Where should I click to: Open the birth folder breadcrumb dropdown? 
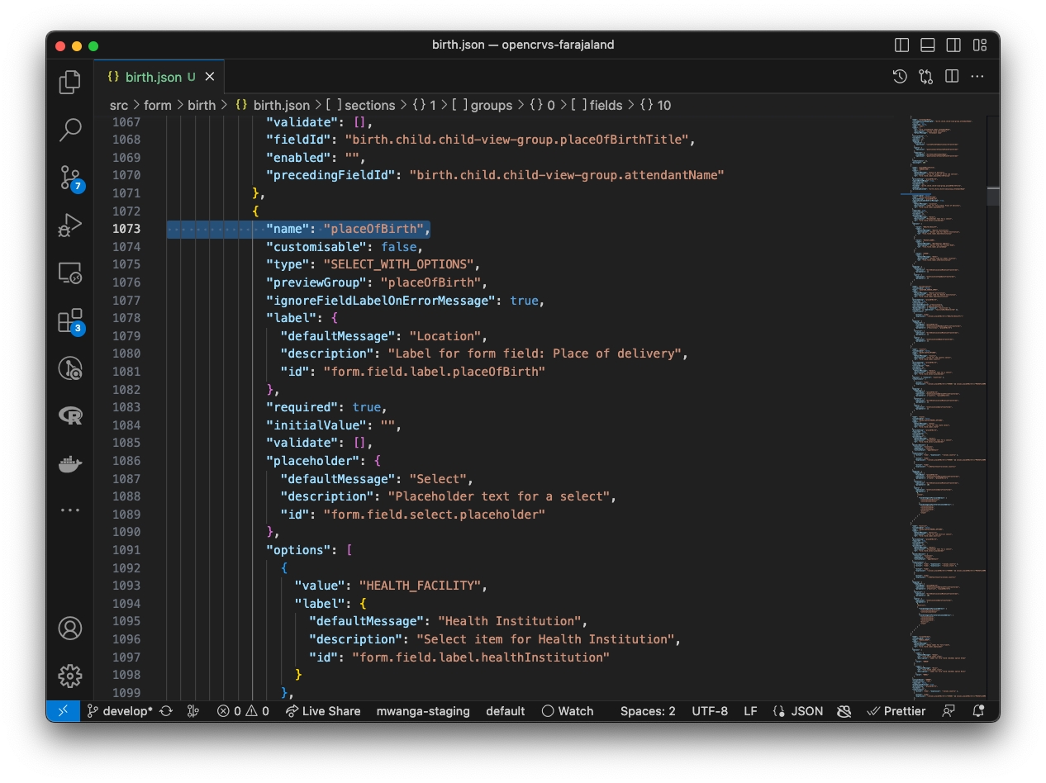[x=202, y=105]
